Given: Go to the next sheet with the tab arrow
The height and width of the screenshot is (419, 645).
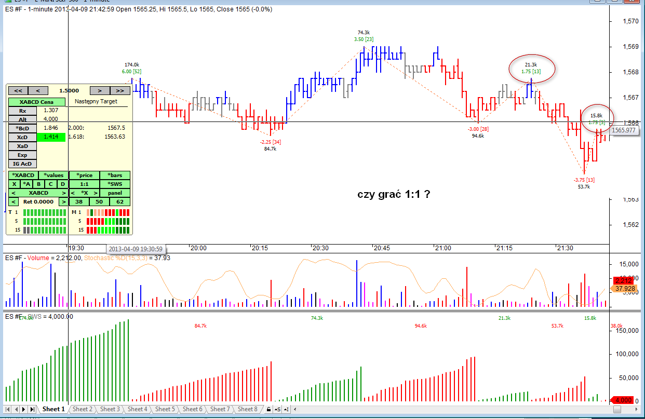Looking at the screenshot, I should pos(24,409).
